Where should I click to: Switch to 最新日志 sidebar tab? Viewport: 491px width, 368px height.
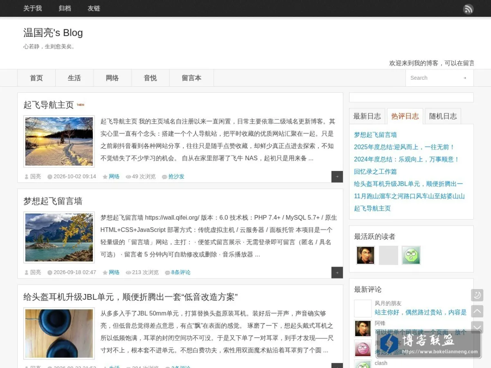[367, 116]
